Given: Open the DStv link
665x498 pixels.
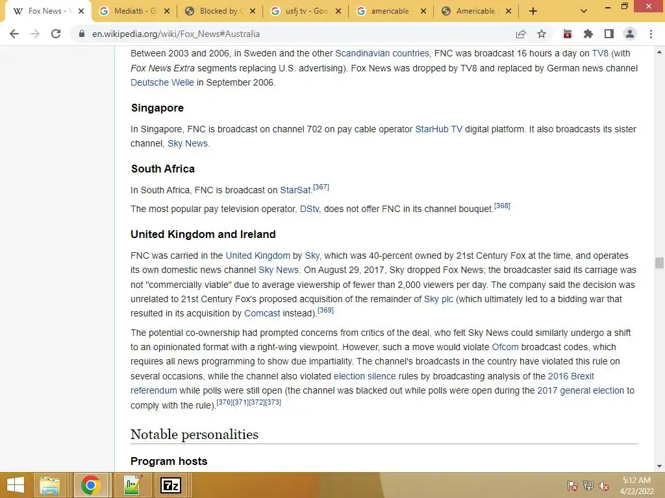Looking at the screenshot, I should point(309,209).
